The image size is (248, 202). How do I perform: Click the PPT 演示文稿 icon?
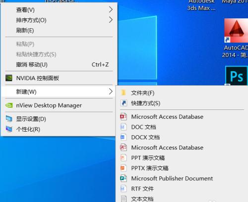[x=124, y=158]
